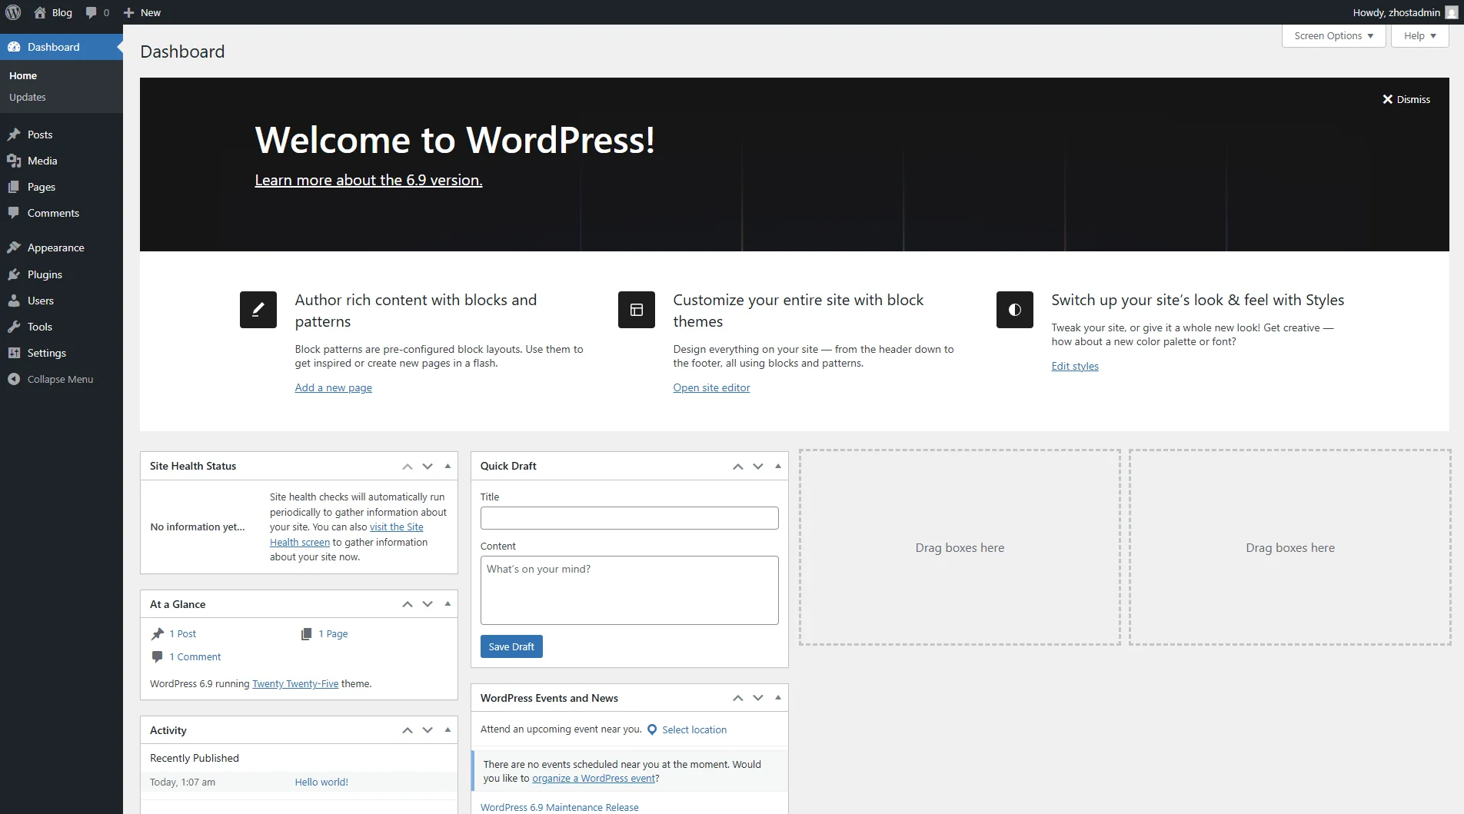Toggle the Activity panel
This screenshot has height=814, width=1464.
(x=448, y=729)
